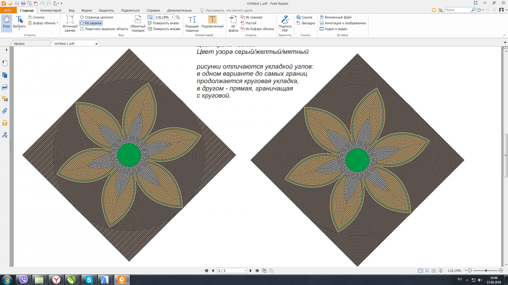Insert a Link (Ссылка)
Viewport: 508px width, 285px height.
(304, 17)
